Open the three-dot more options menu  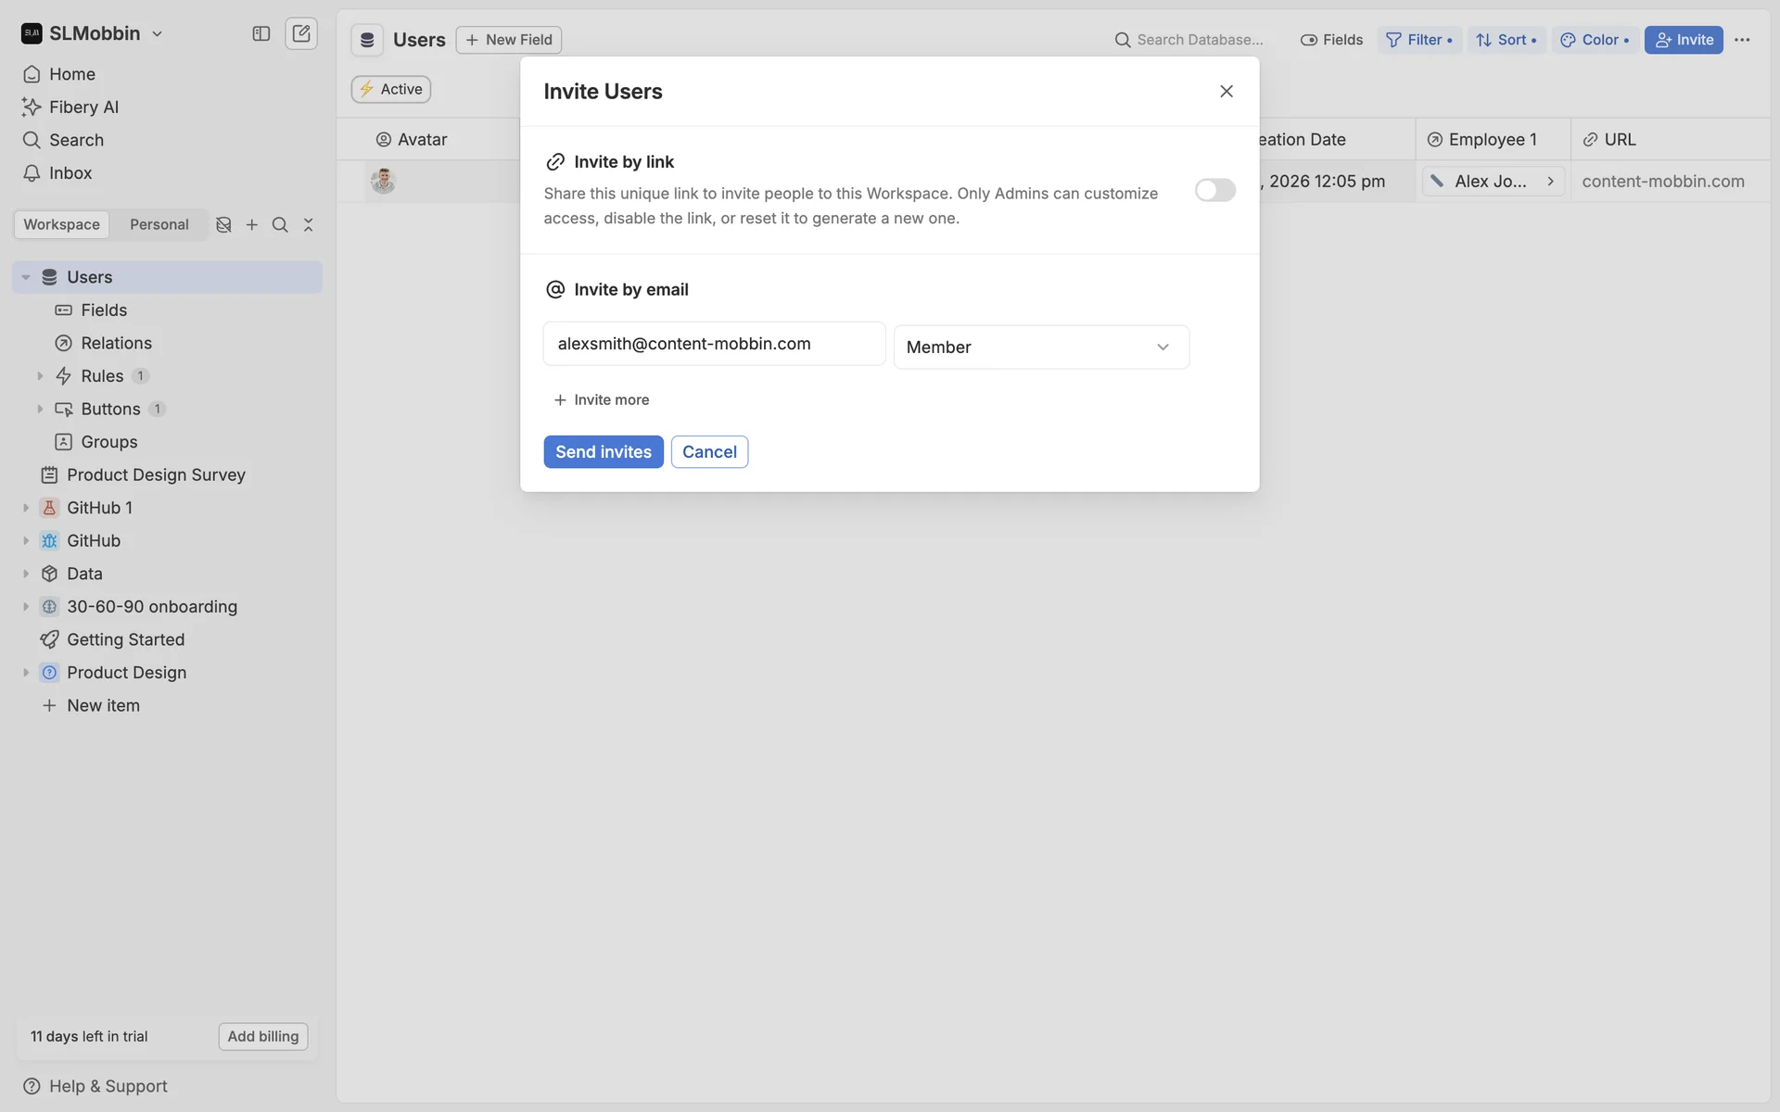[1742, 40]
